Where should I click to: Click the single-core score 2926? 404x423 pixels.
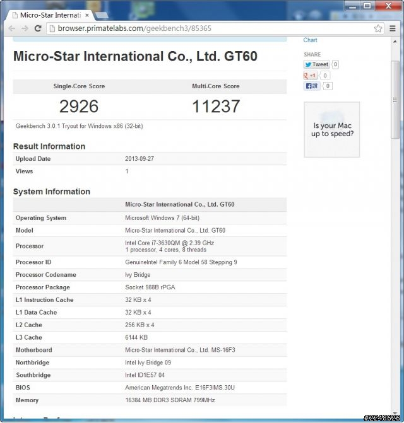(78, 107)
